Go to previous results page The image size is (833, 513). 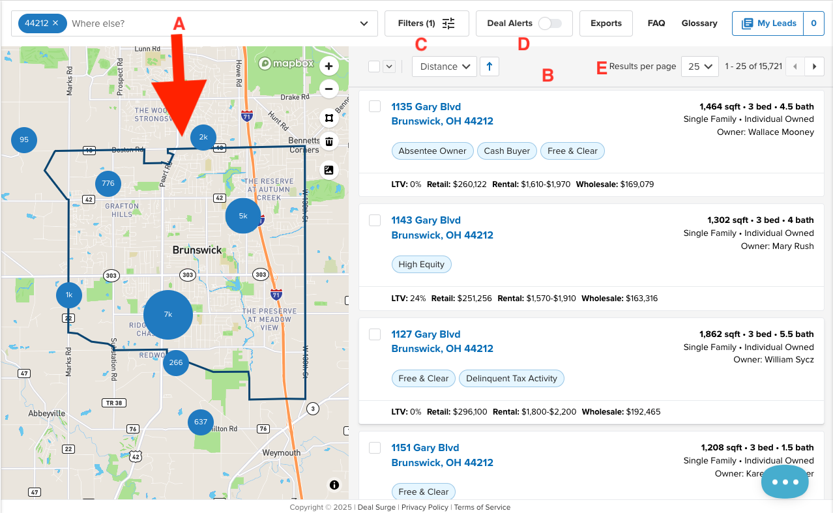(795, 66)
